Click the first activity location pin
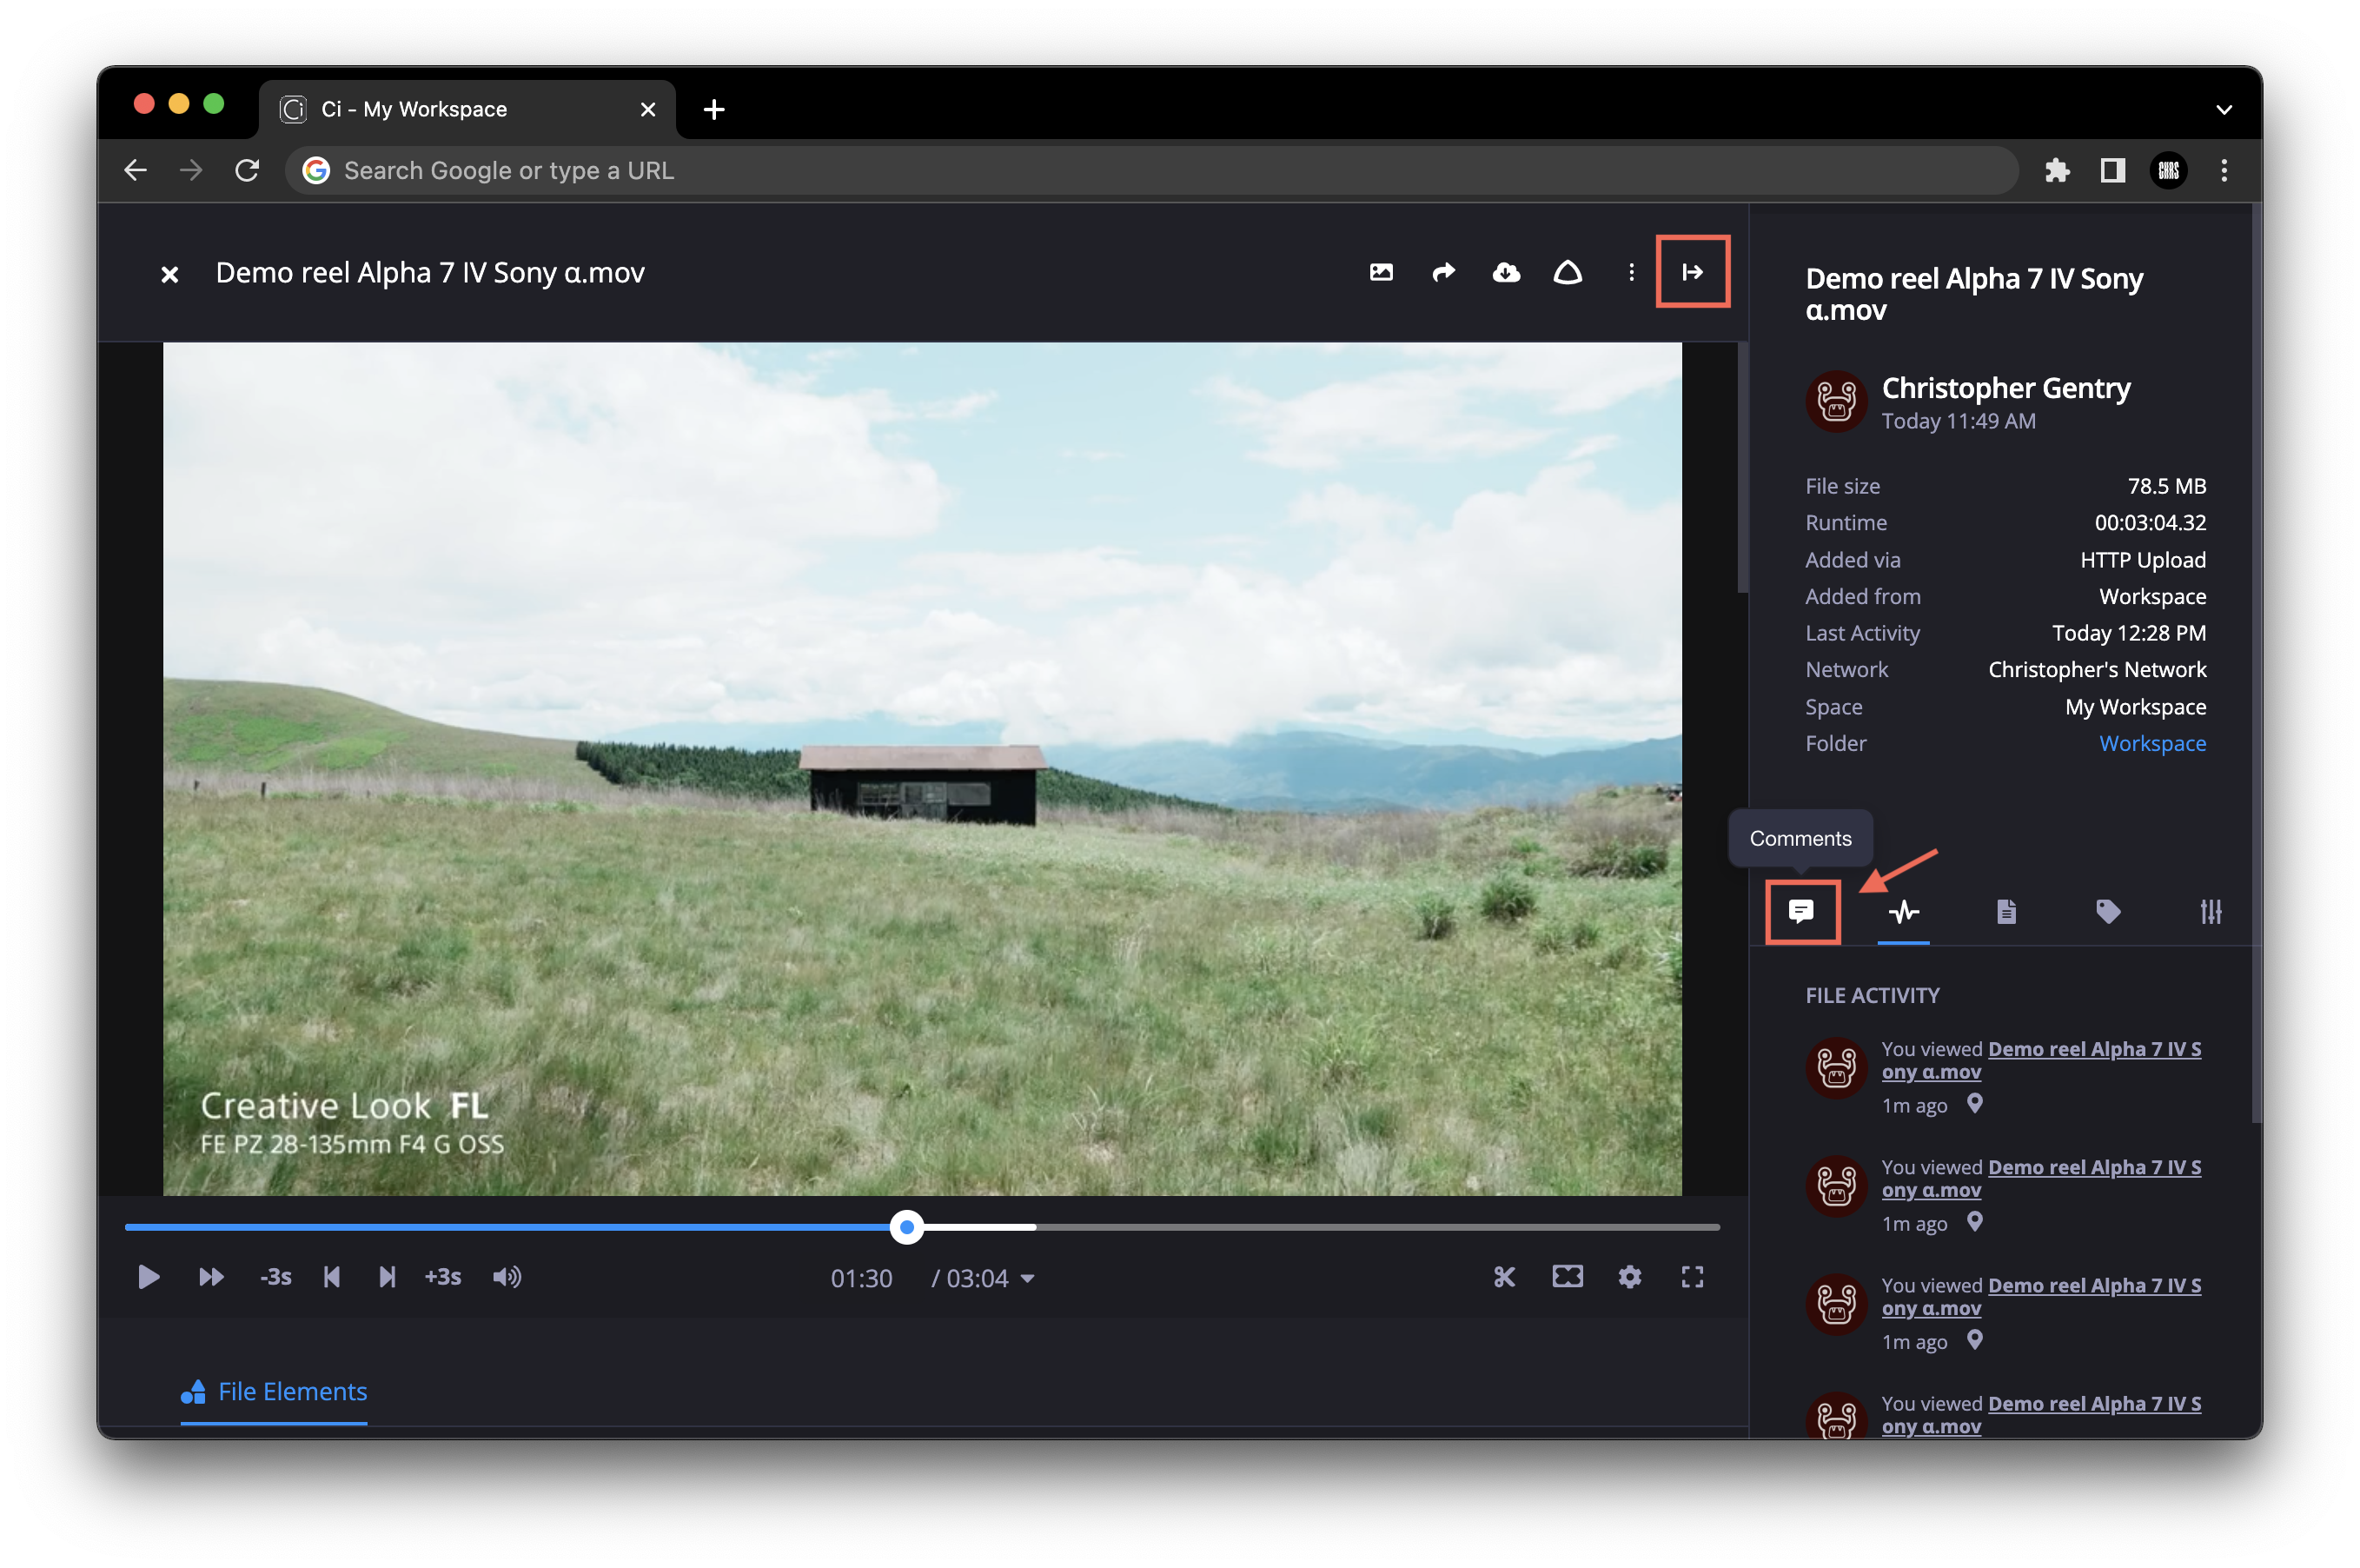The width and height of the screenshot is (2360, 1568). (x=1974, y=1104)
